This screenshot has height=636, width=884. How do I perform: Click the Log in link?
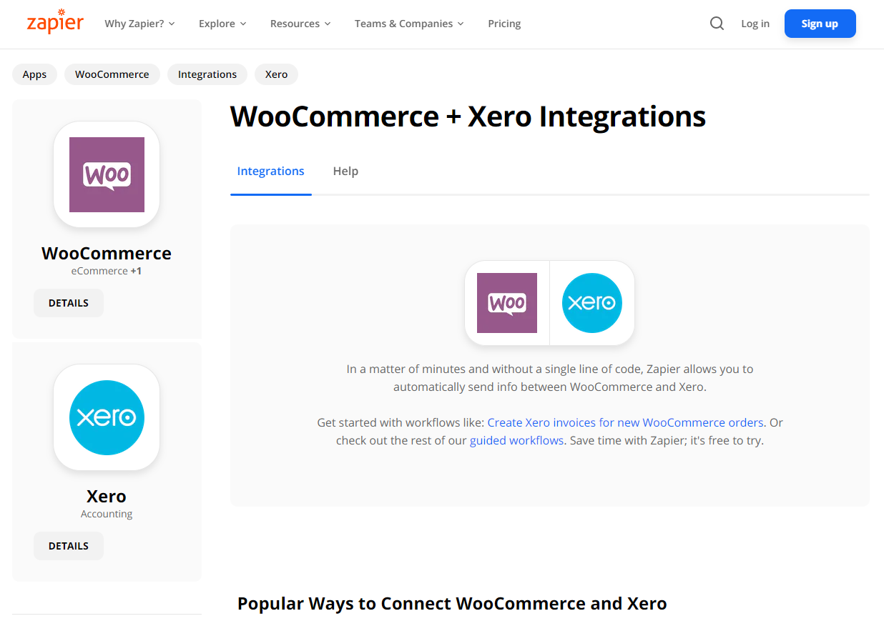click(755, 24)
